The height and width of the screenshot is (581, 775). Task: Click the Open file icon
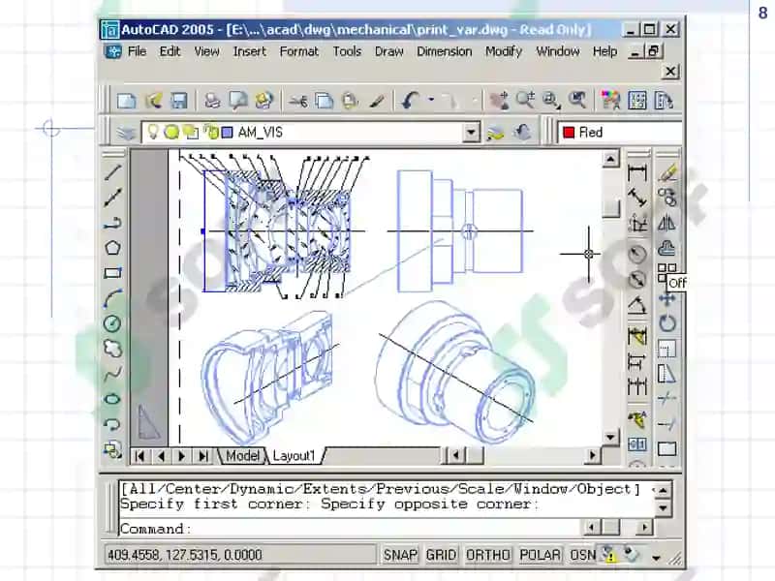point(153,101)
